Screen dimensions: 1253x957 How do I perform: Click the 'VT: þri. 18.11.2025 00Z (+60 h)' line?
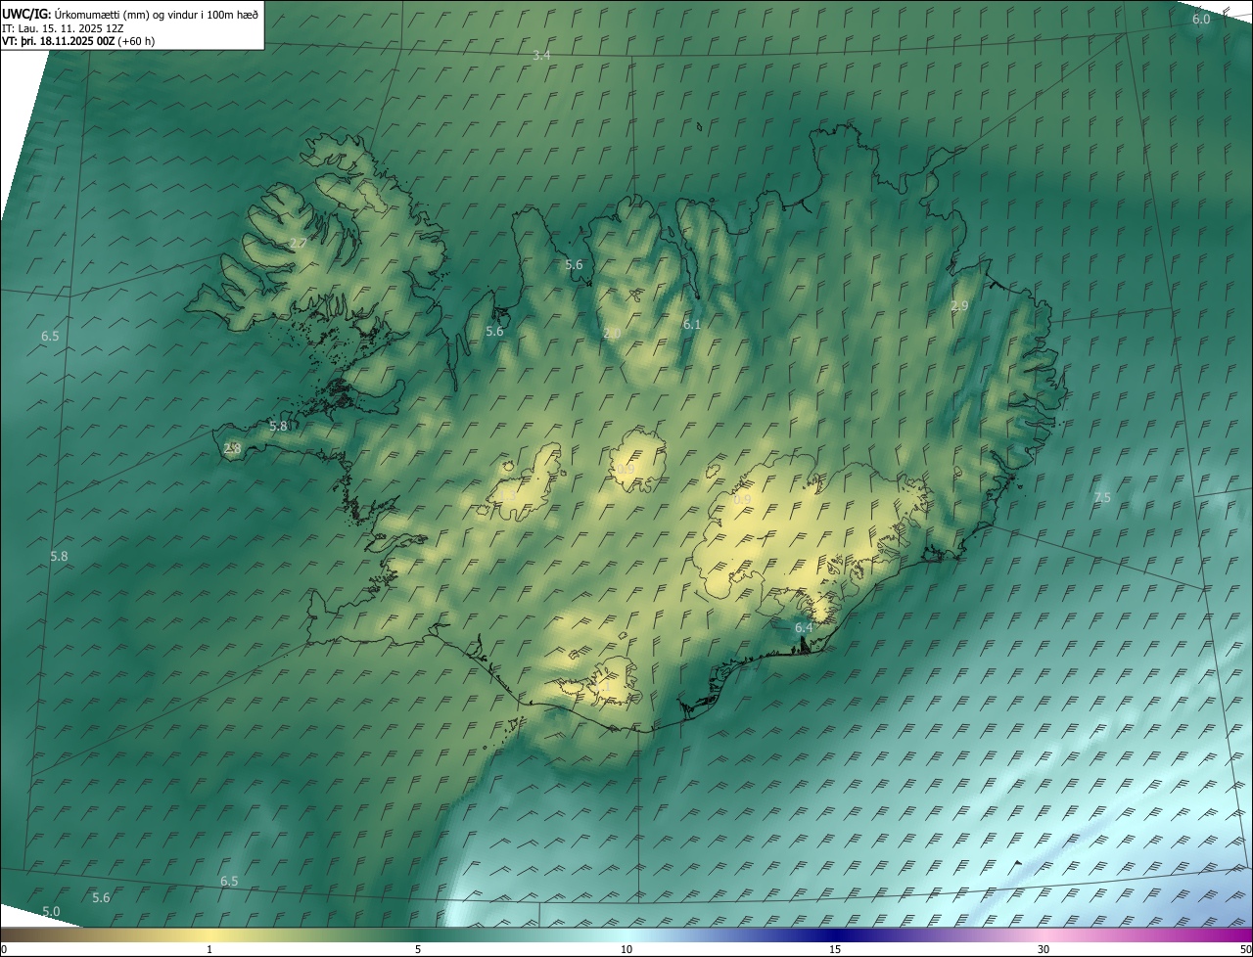click(78, 41)
